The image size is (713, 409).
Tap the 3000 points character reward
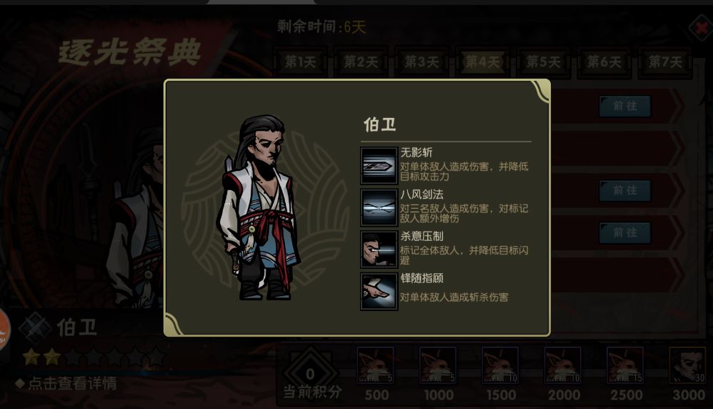click(687, 365)
